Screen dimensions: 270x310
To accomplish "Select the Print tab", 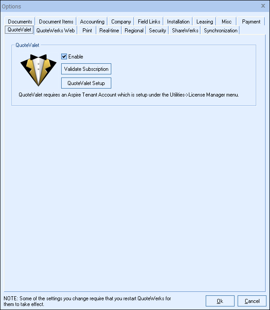I will (87, 31).
